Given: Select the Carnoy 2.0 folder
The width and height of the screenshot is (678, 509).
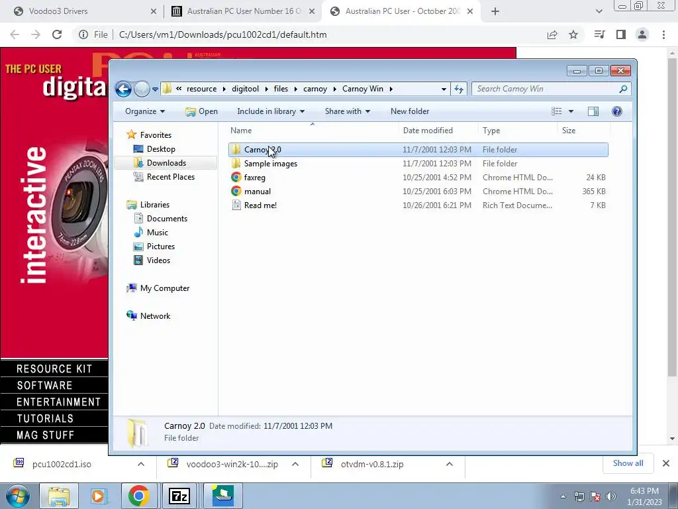Looking at the screenshot, I should click(418, 150).
